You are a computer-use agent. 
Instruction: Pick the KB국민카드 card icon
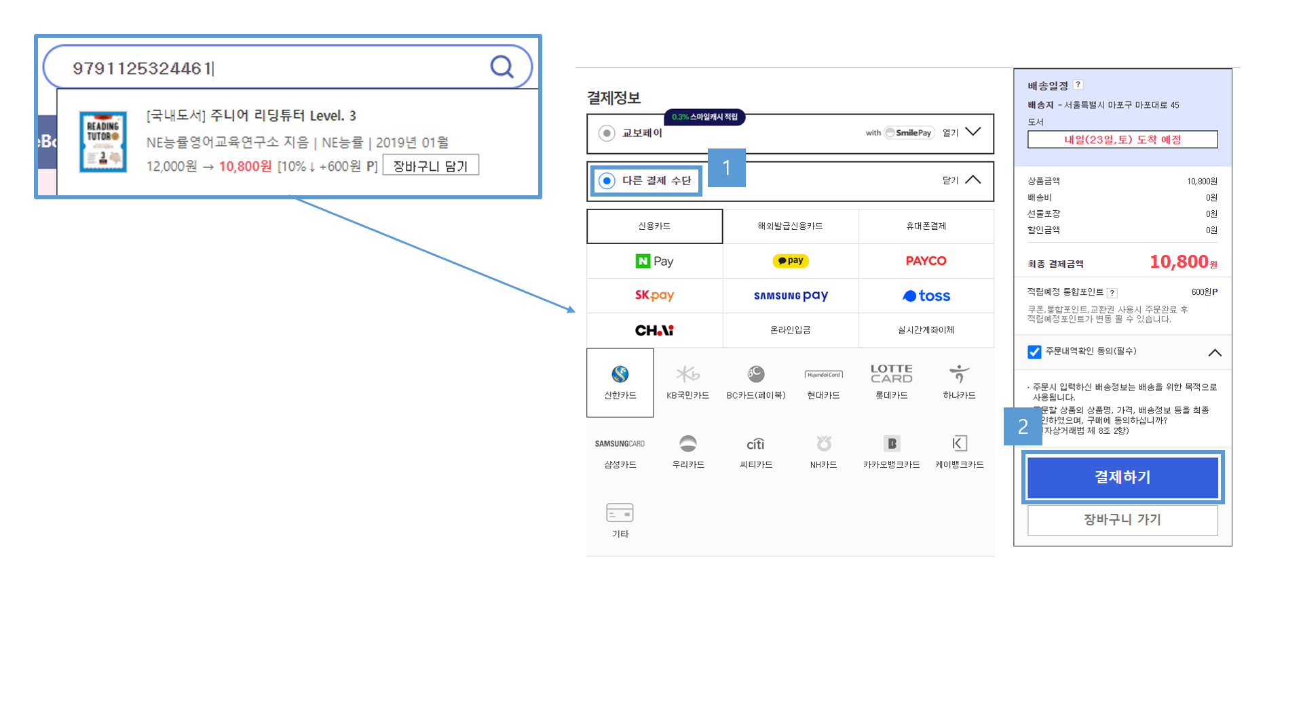[x=687, y=374]
